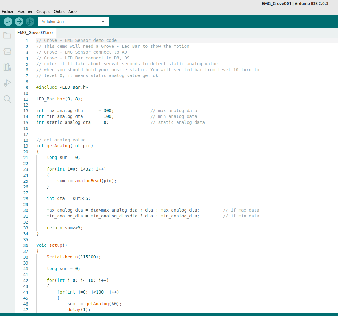Click on the Serial.begin(115200) statement

coord(74,257)
